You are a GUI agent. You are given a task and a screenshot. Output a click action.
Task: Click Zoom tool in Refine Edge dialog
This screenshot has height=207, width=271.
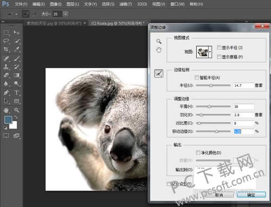coord(159,41)
